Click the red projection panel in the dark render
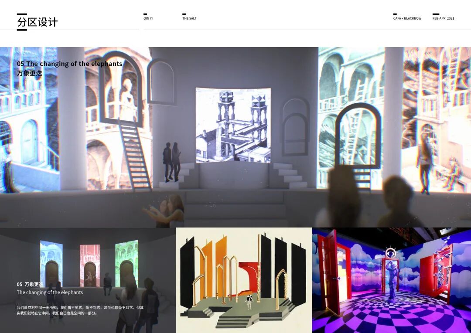Viewport: 471px width, 333px height. tap(90, 265)
